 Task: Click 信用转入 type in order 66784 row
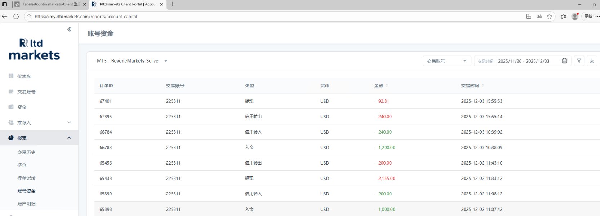[x=253, y=132]
